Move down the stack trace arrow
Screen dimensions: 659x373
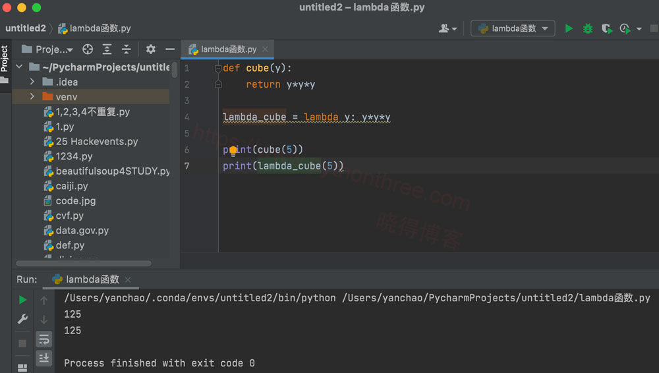[43, 320]
